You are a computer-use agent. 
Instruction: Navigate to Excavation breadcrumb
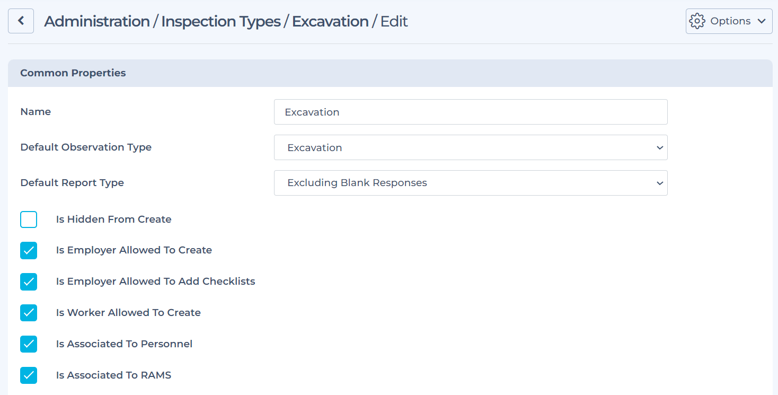(x=330, y=21)
